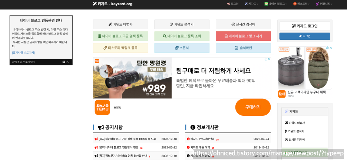
Task: Click the date 2023-12-18 in 공지사항 list
Action: click(169, 139)
